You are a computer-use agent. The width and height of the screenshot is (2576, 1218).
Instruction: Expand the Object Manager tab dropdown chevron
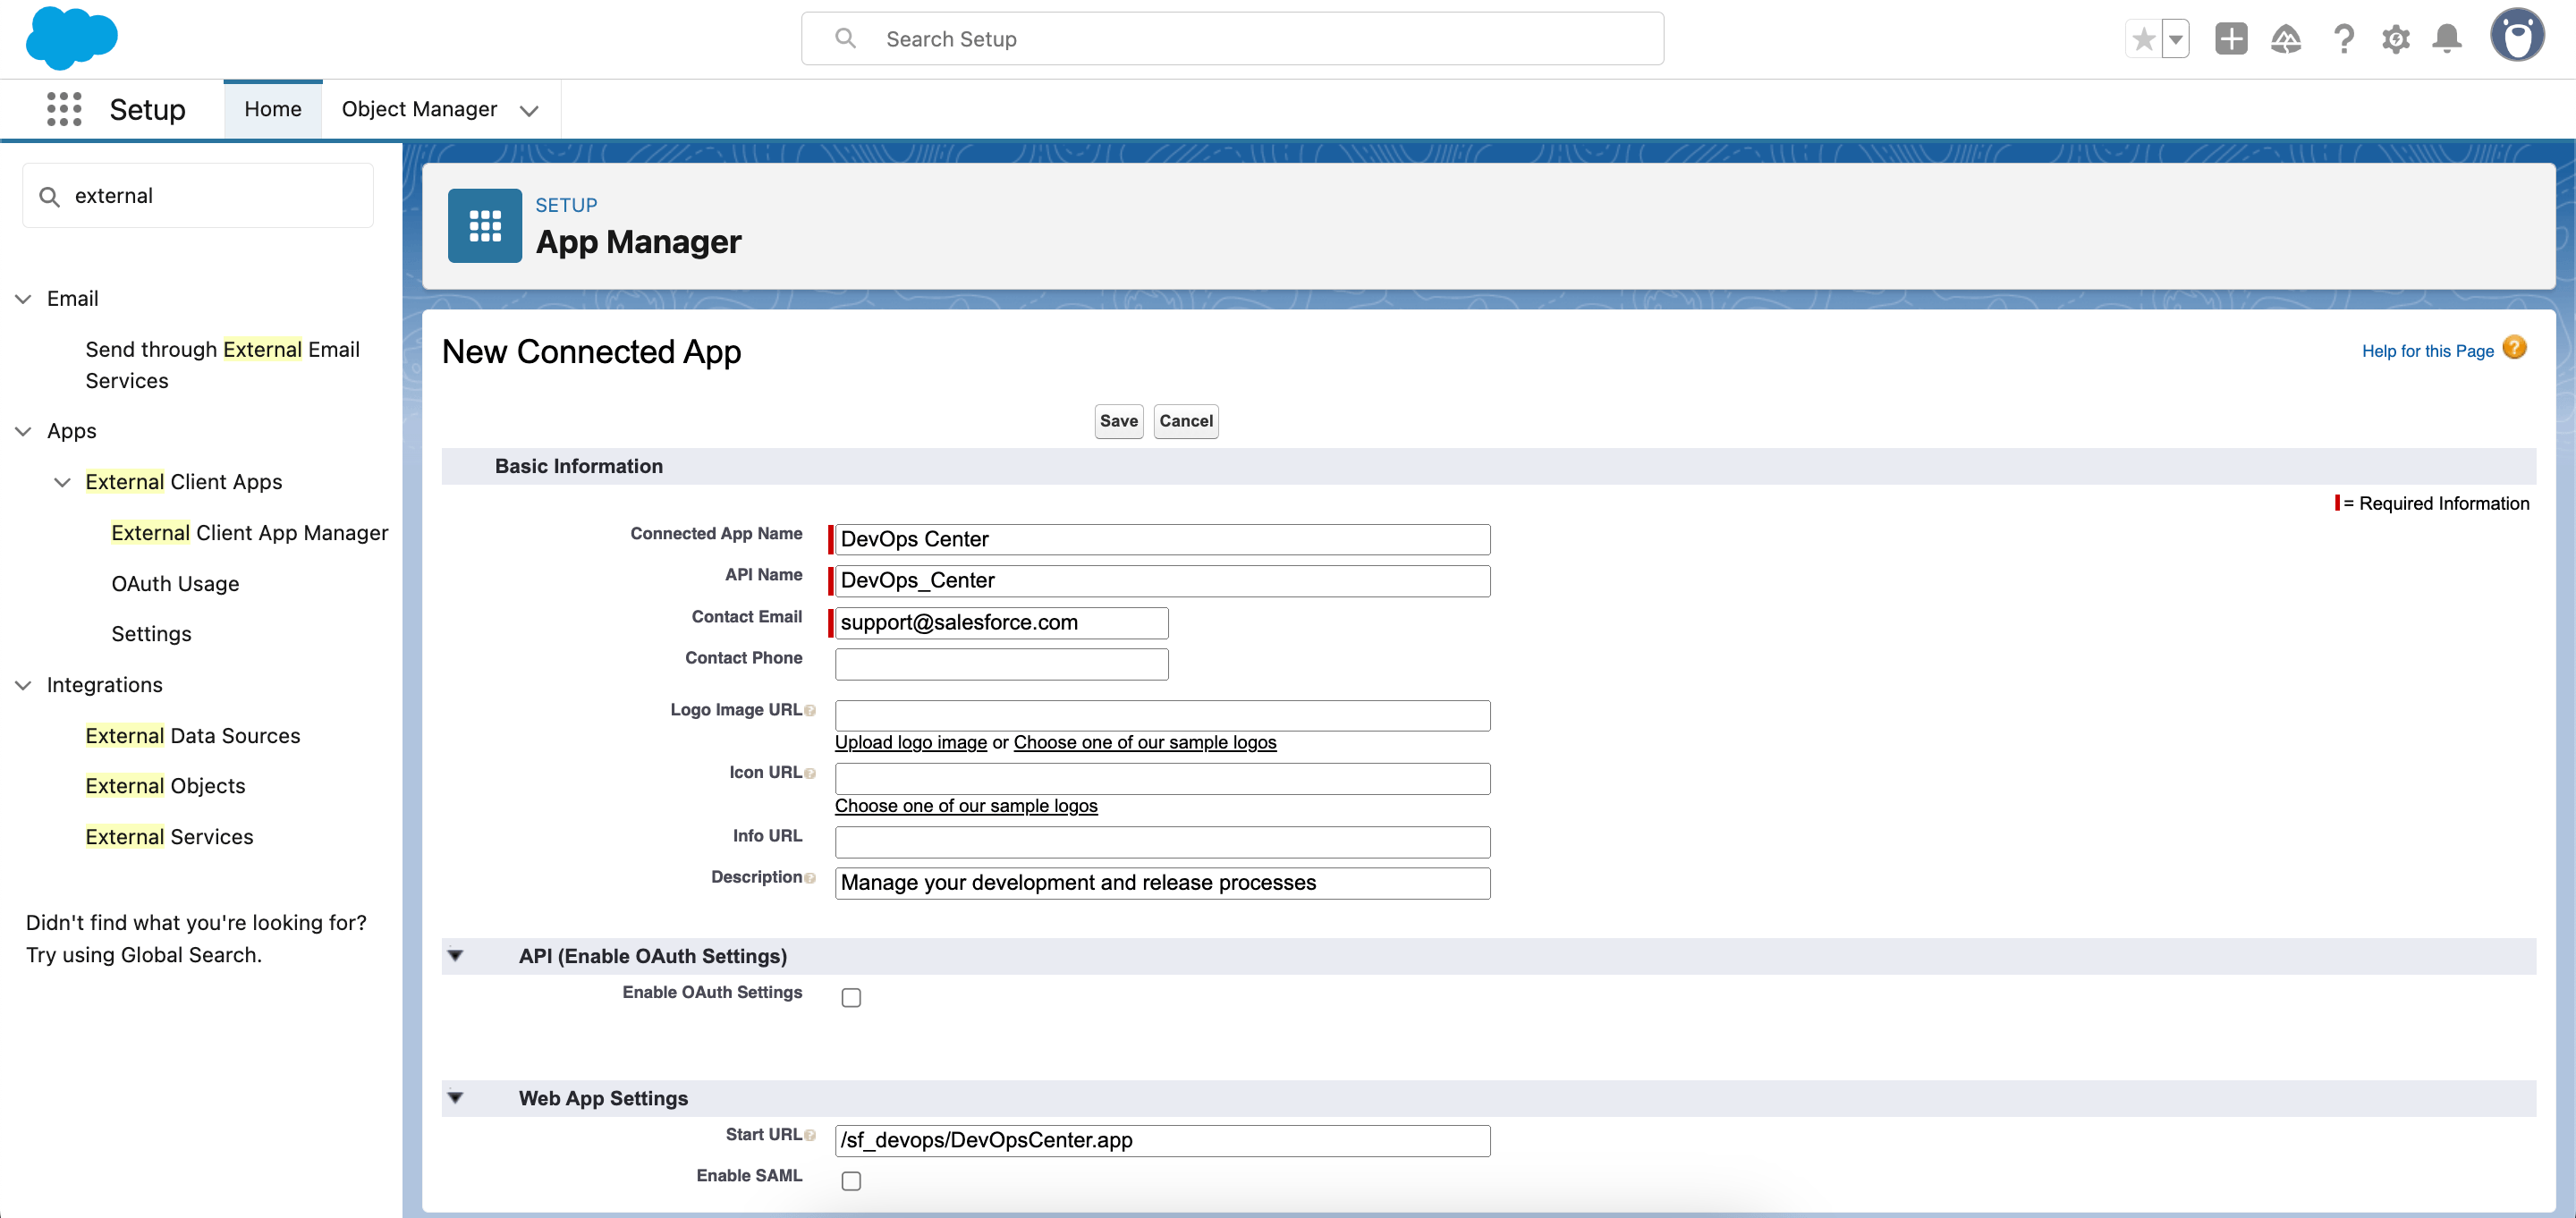point(530,110)
